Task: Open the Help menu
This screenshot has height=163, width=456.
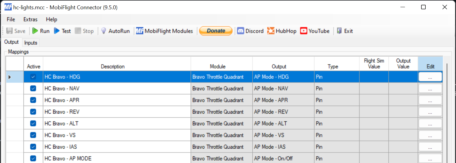Action: click(x=51, y=19)
